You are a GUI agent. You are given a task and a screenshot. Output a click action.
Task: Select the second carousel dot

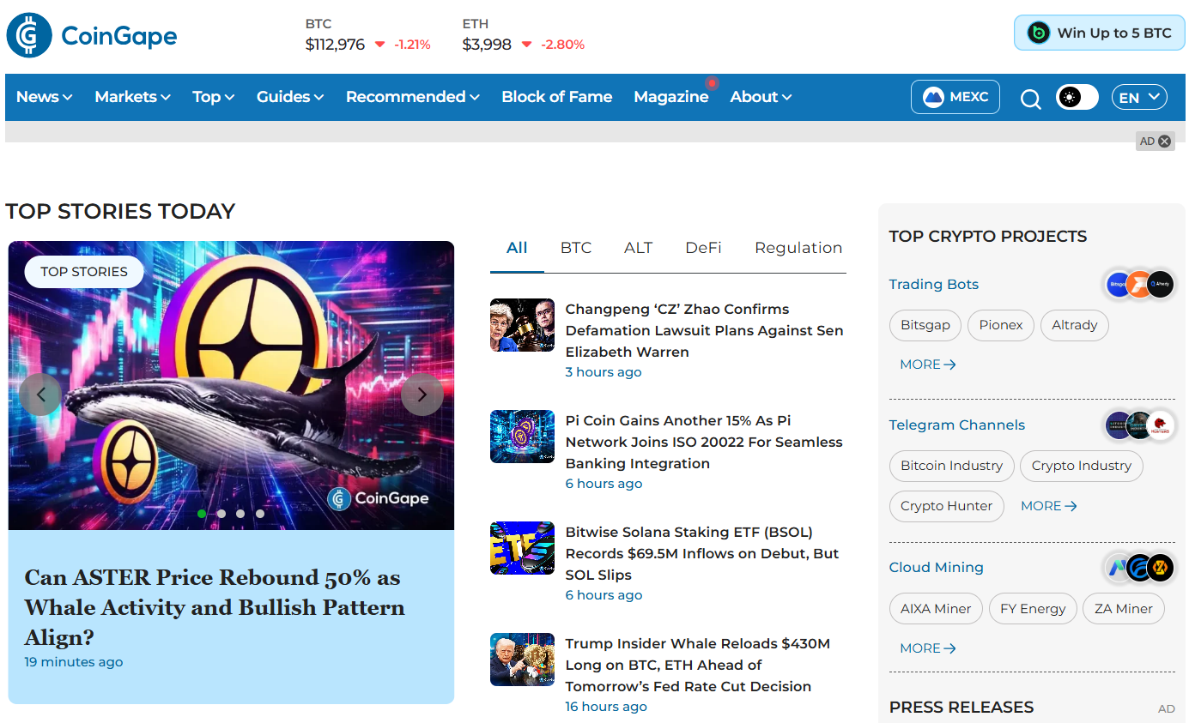tap(221, 514)
